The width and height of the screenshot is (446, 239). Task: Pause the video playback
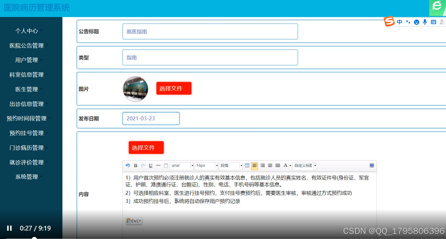point(9,228)
